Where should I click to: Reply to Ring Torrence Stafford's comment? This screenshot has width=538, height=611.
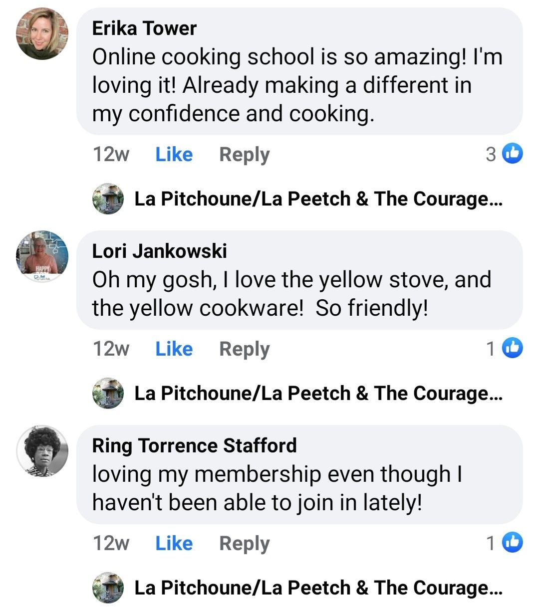click(x=244, y=544)
